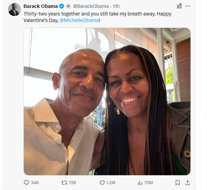Like the post with heart icon
207x190 pixels.
pos(102,182)
